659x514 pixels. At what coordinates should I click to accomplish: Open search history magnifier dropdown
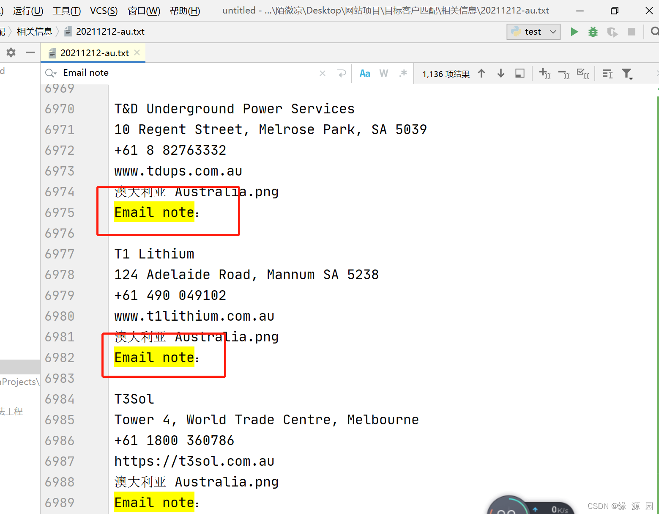pyautogui.click(x=51, y=73)
